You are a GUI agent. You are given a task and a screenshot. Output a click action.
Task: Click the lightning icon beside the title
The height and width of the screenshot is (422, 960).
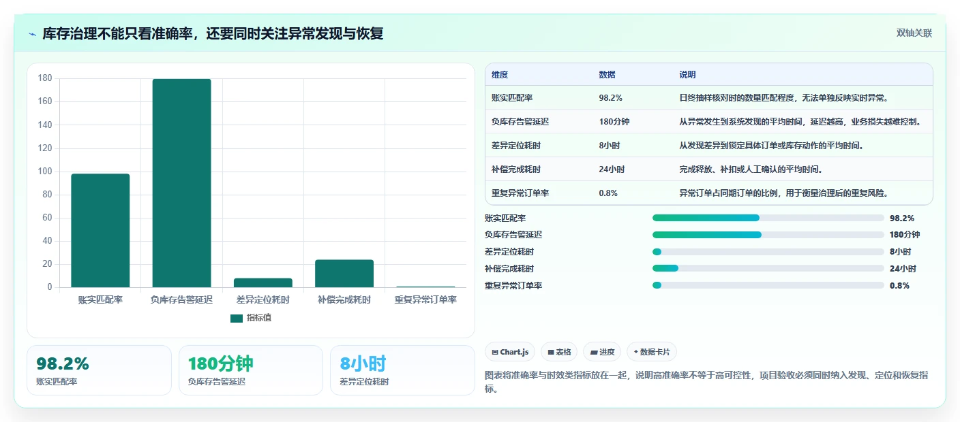click(x=33, y=34)
